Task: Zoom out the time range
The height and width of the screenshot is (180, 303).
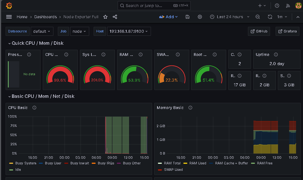Action: 258,17
